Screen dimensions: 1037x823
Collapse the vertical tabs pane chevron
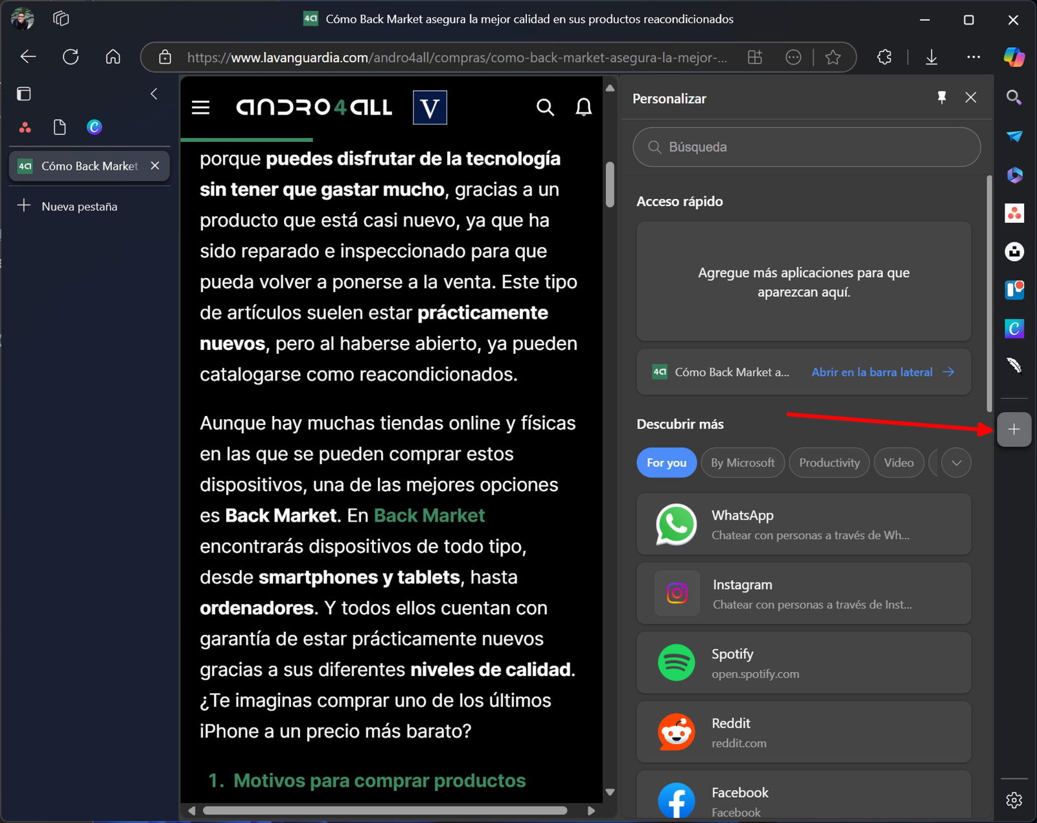pos(154,94)
